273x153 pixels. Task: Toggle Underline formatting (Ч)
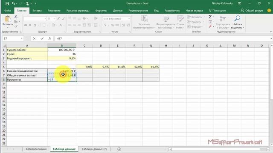[35, 25]
